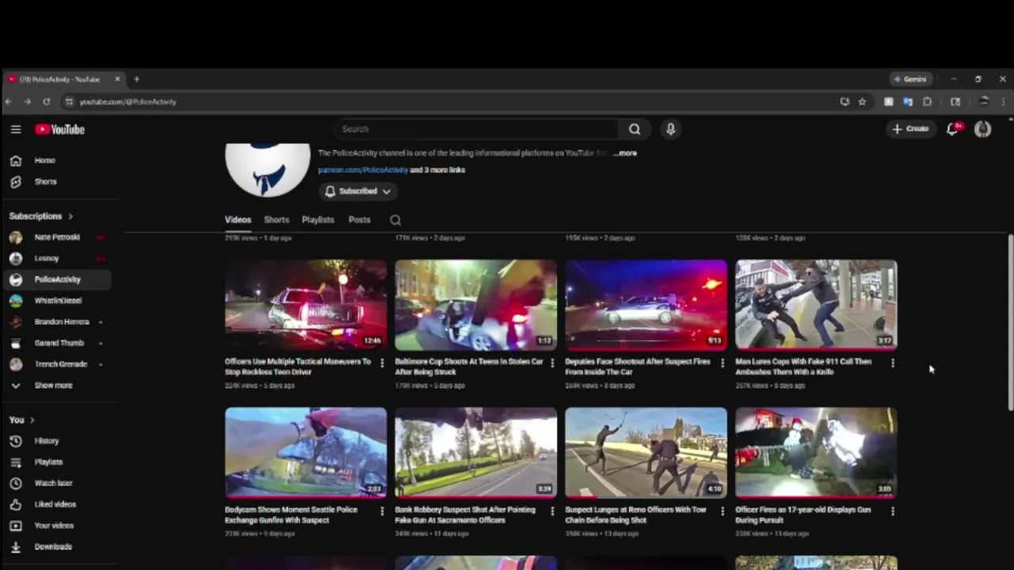
Task: Click the search magnifier button
Action: pyautogui.click(x=635, y=129)
